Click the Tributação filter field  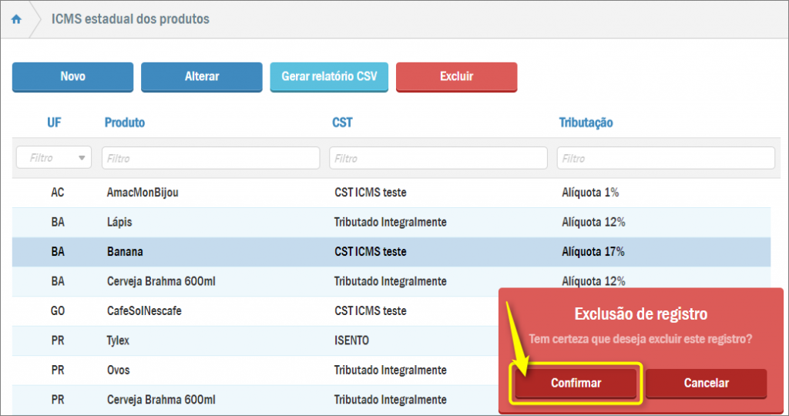(x=666, y=158)
